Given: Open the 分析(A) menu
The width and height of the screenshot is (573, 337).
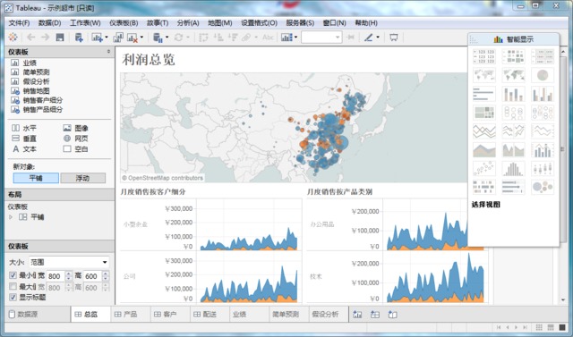Looking at the screenshot, I should 188,22.
